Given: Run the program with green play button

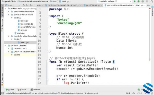Looking at the screenshot, I should click(135, 1).
